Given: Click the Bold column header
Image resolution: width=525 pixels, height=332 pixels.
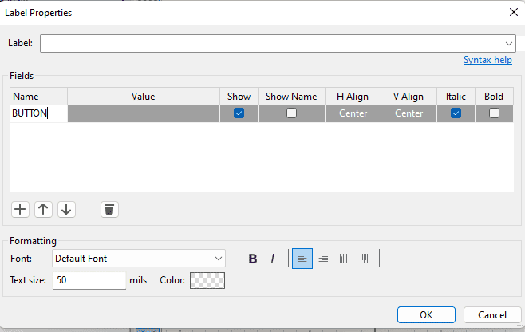Looking at the screenshot, I should tap(494, 97).
